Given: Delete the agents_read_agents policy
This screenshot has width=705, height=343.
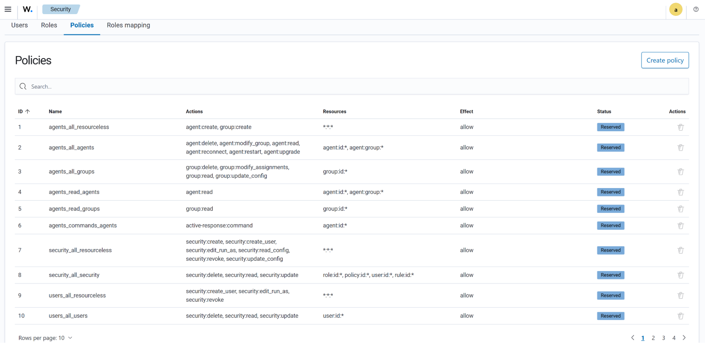Looking at the screenshot, I should (x=681, y=192).
